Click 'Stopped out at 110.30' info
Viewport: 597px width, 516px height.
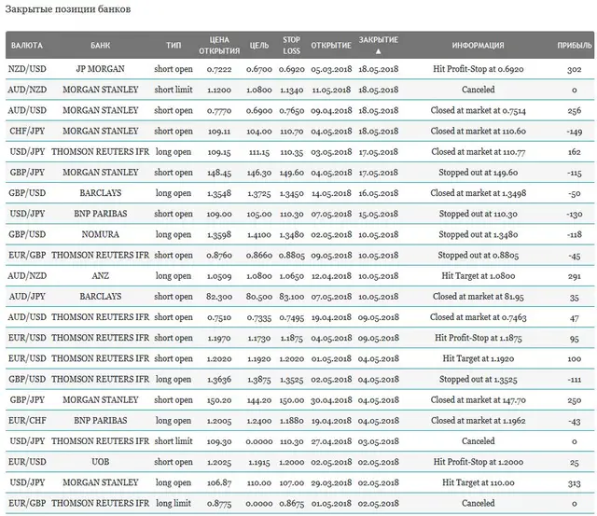(x=479, y=214)
